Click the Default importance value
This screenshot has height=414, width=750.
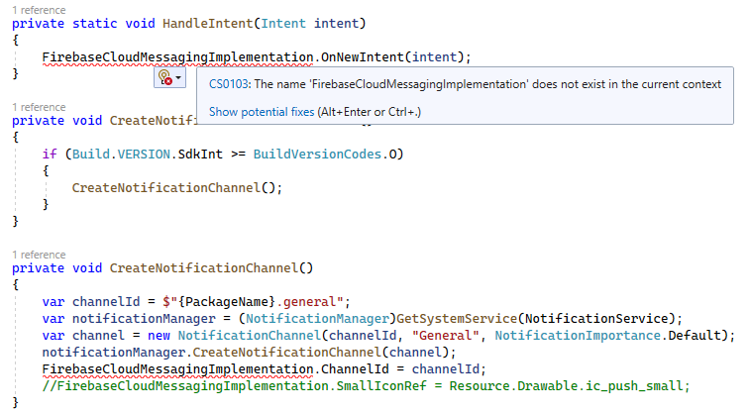coord(695,335)
